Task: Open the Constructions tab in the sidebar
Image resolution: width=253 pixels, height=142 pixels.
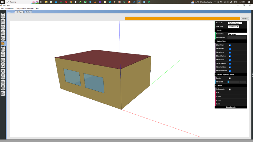Action: [x=3, y=27]
